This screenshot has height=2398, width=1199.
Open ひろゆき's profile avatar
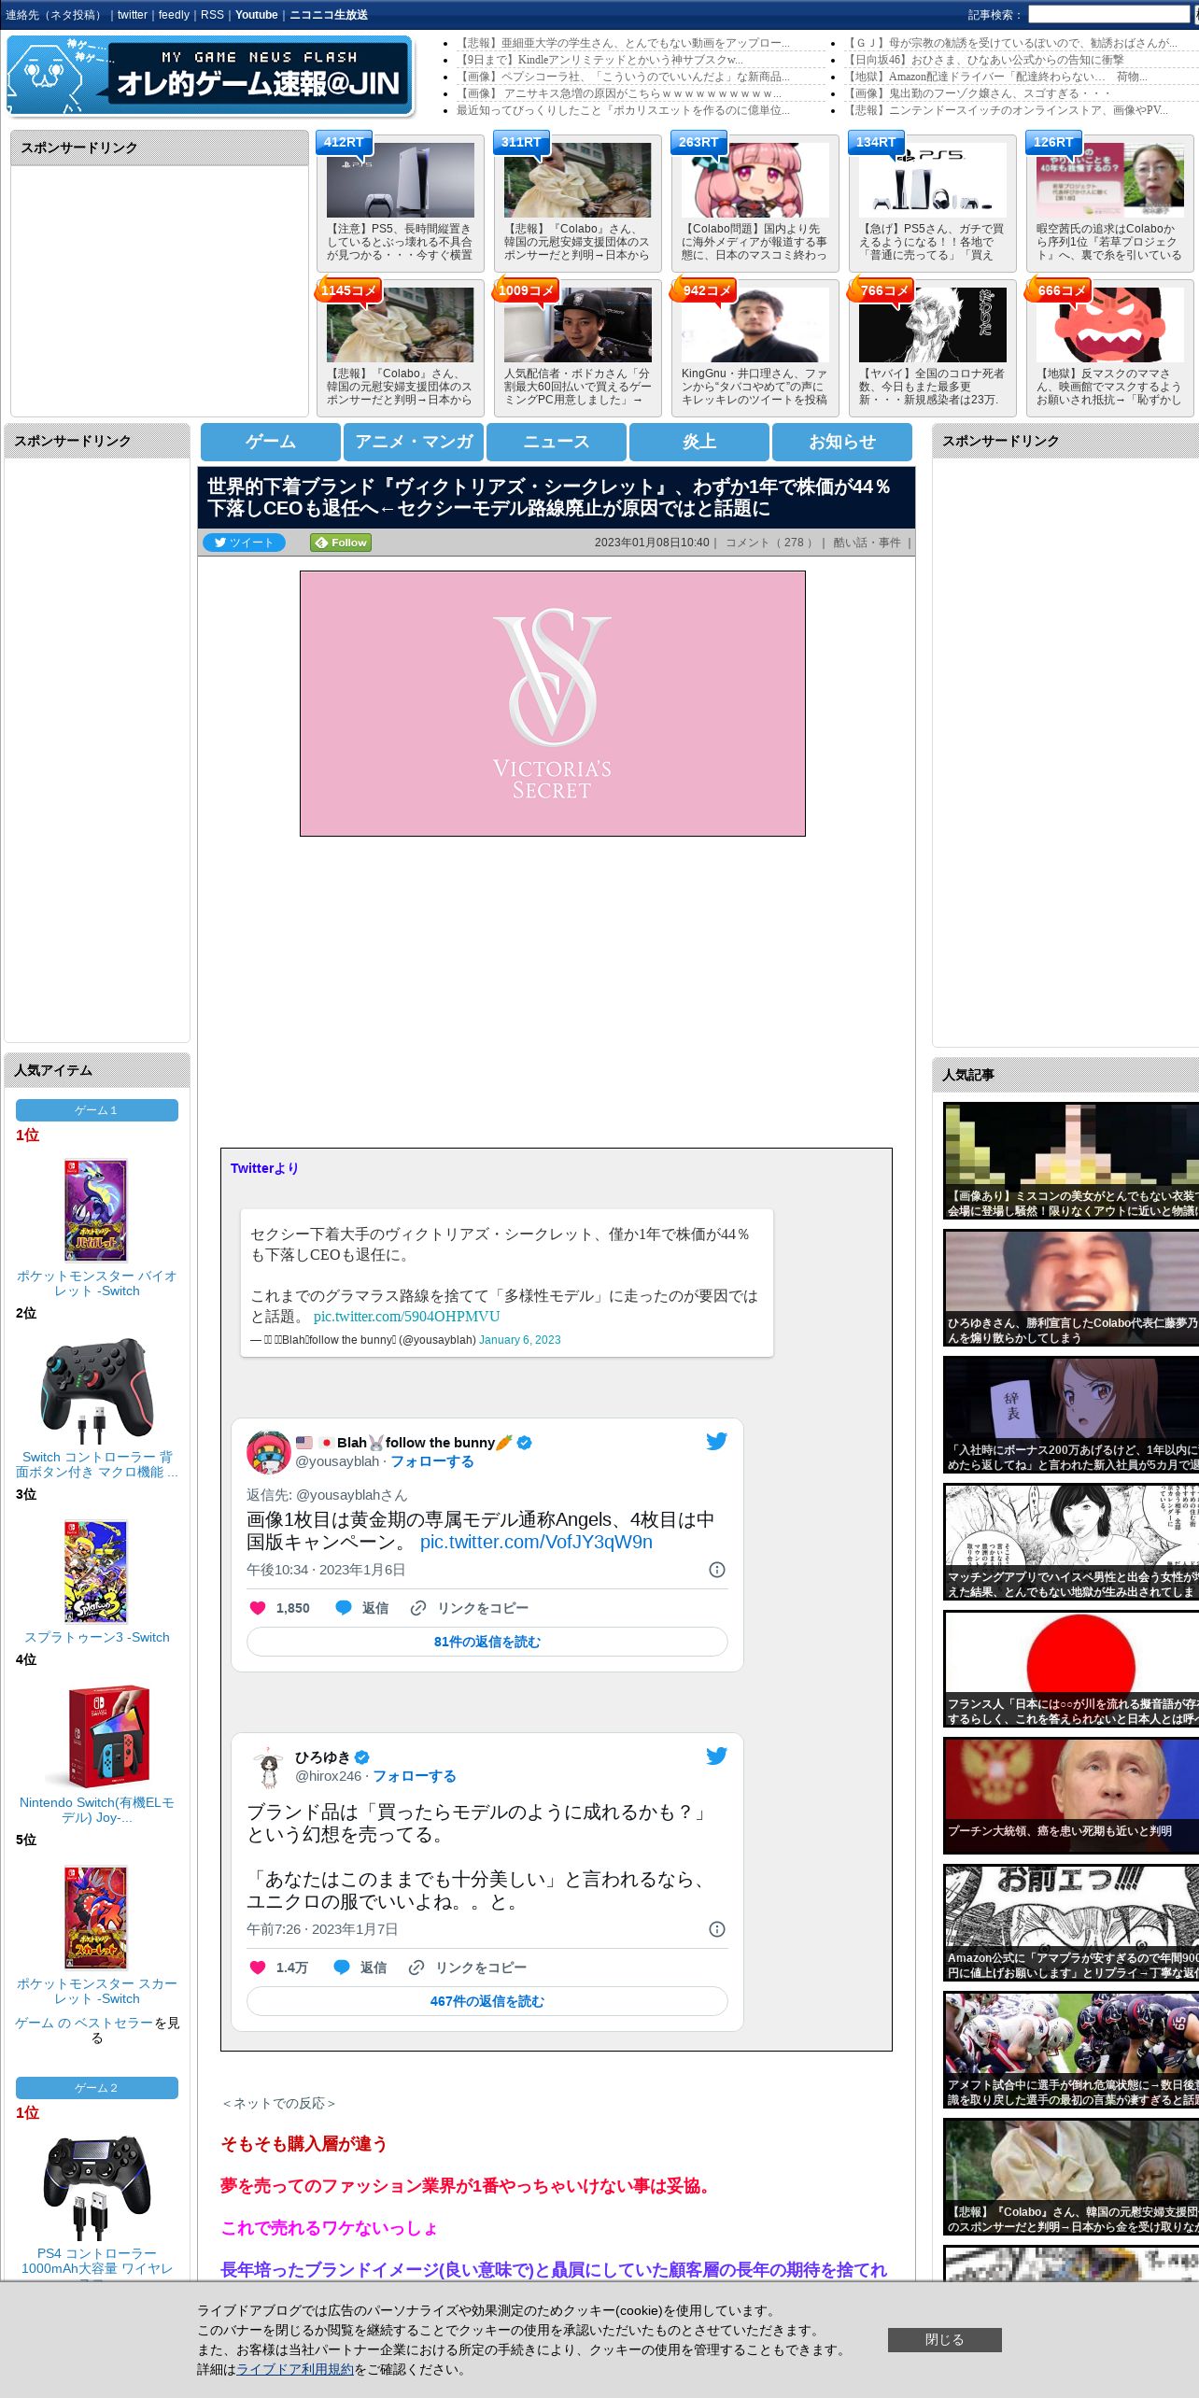click(x=268, y=1767)
